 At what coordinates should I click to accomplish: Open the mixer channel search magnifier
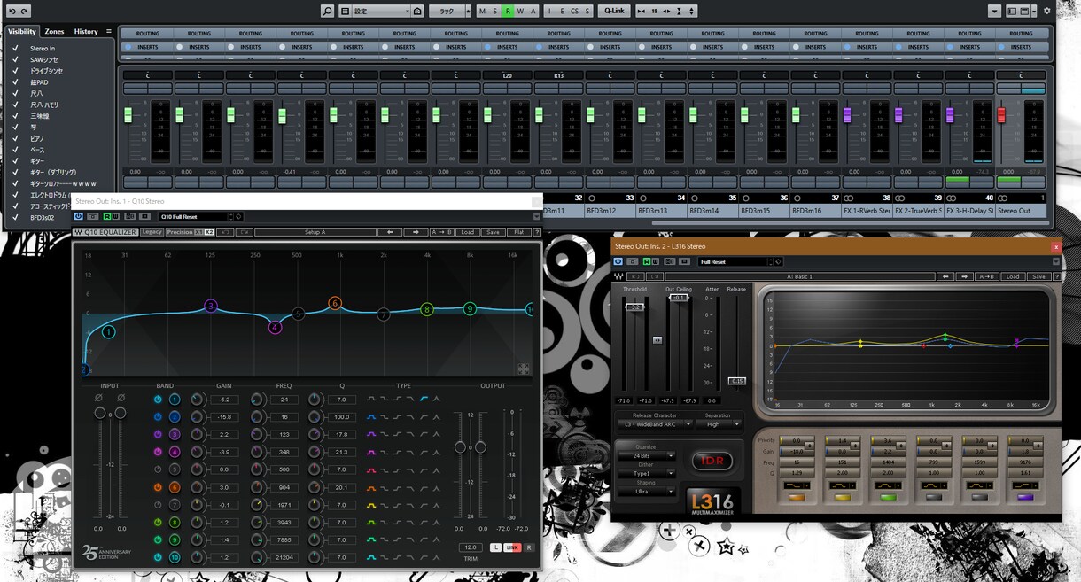click(x=327, y=11)
